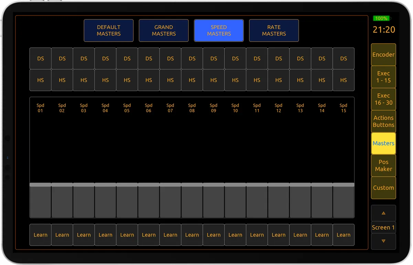Screen dimensions: 413x265
Task: Toggle the HS button above Spd 06
Action: click(149, 80)
